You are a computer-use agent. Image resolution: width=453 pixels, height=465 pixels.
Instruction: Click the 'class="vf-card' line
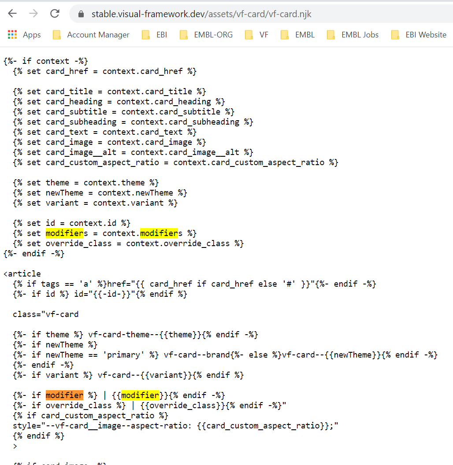pos(46,314)
